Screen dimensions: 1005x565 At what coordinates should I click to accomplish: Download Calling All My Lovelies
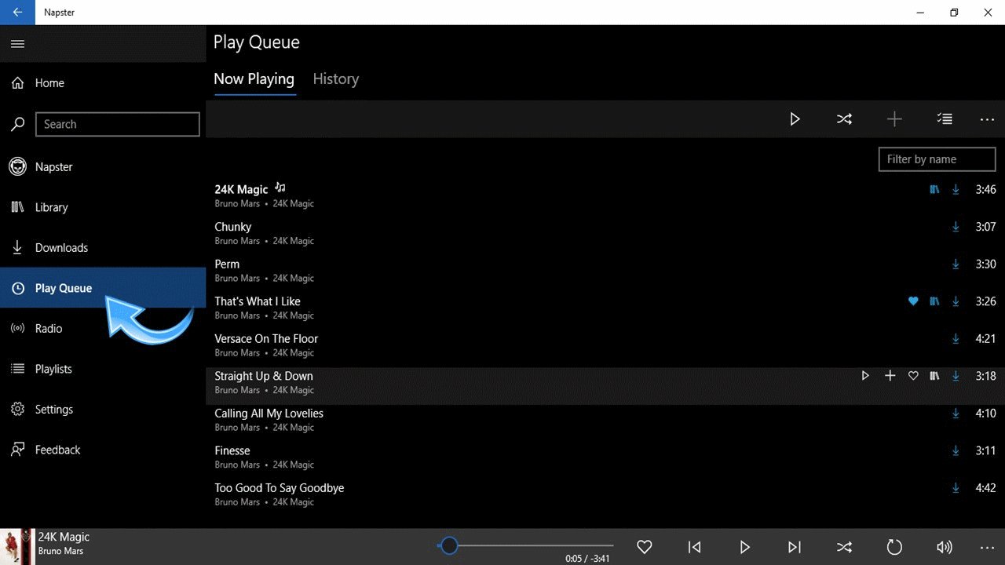956,414
